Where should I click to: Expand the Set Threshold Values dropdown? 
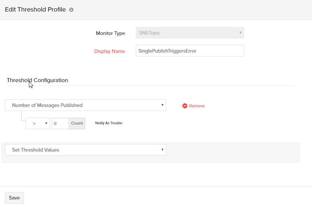pos(85,150)
